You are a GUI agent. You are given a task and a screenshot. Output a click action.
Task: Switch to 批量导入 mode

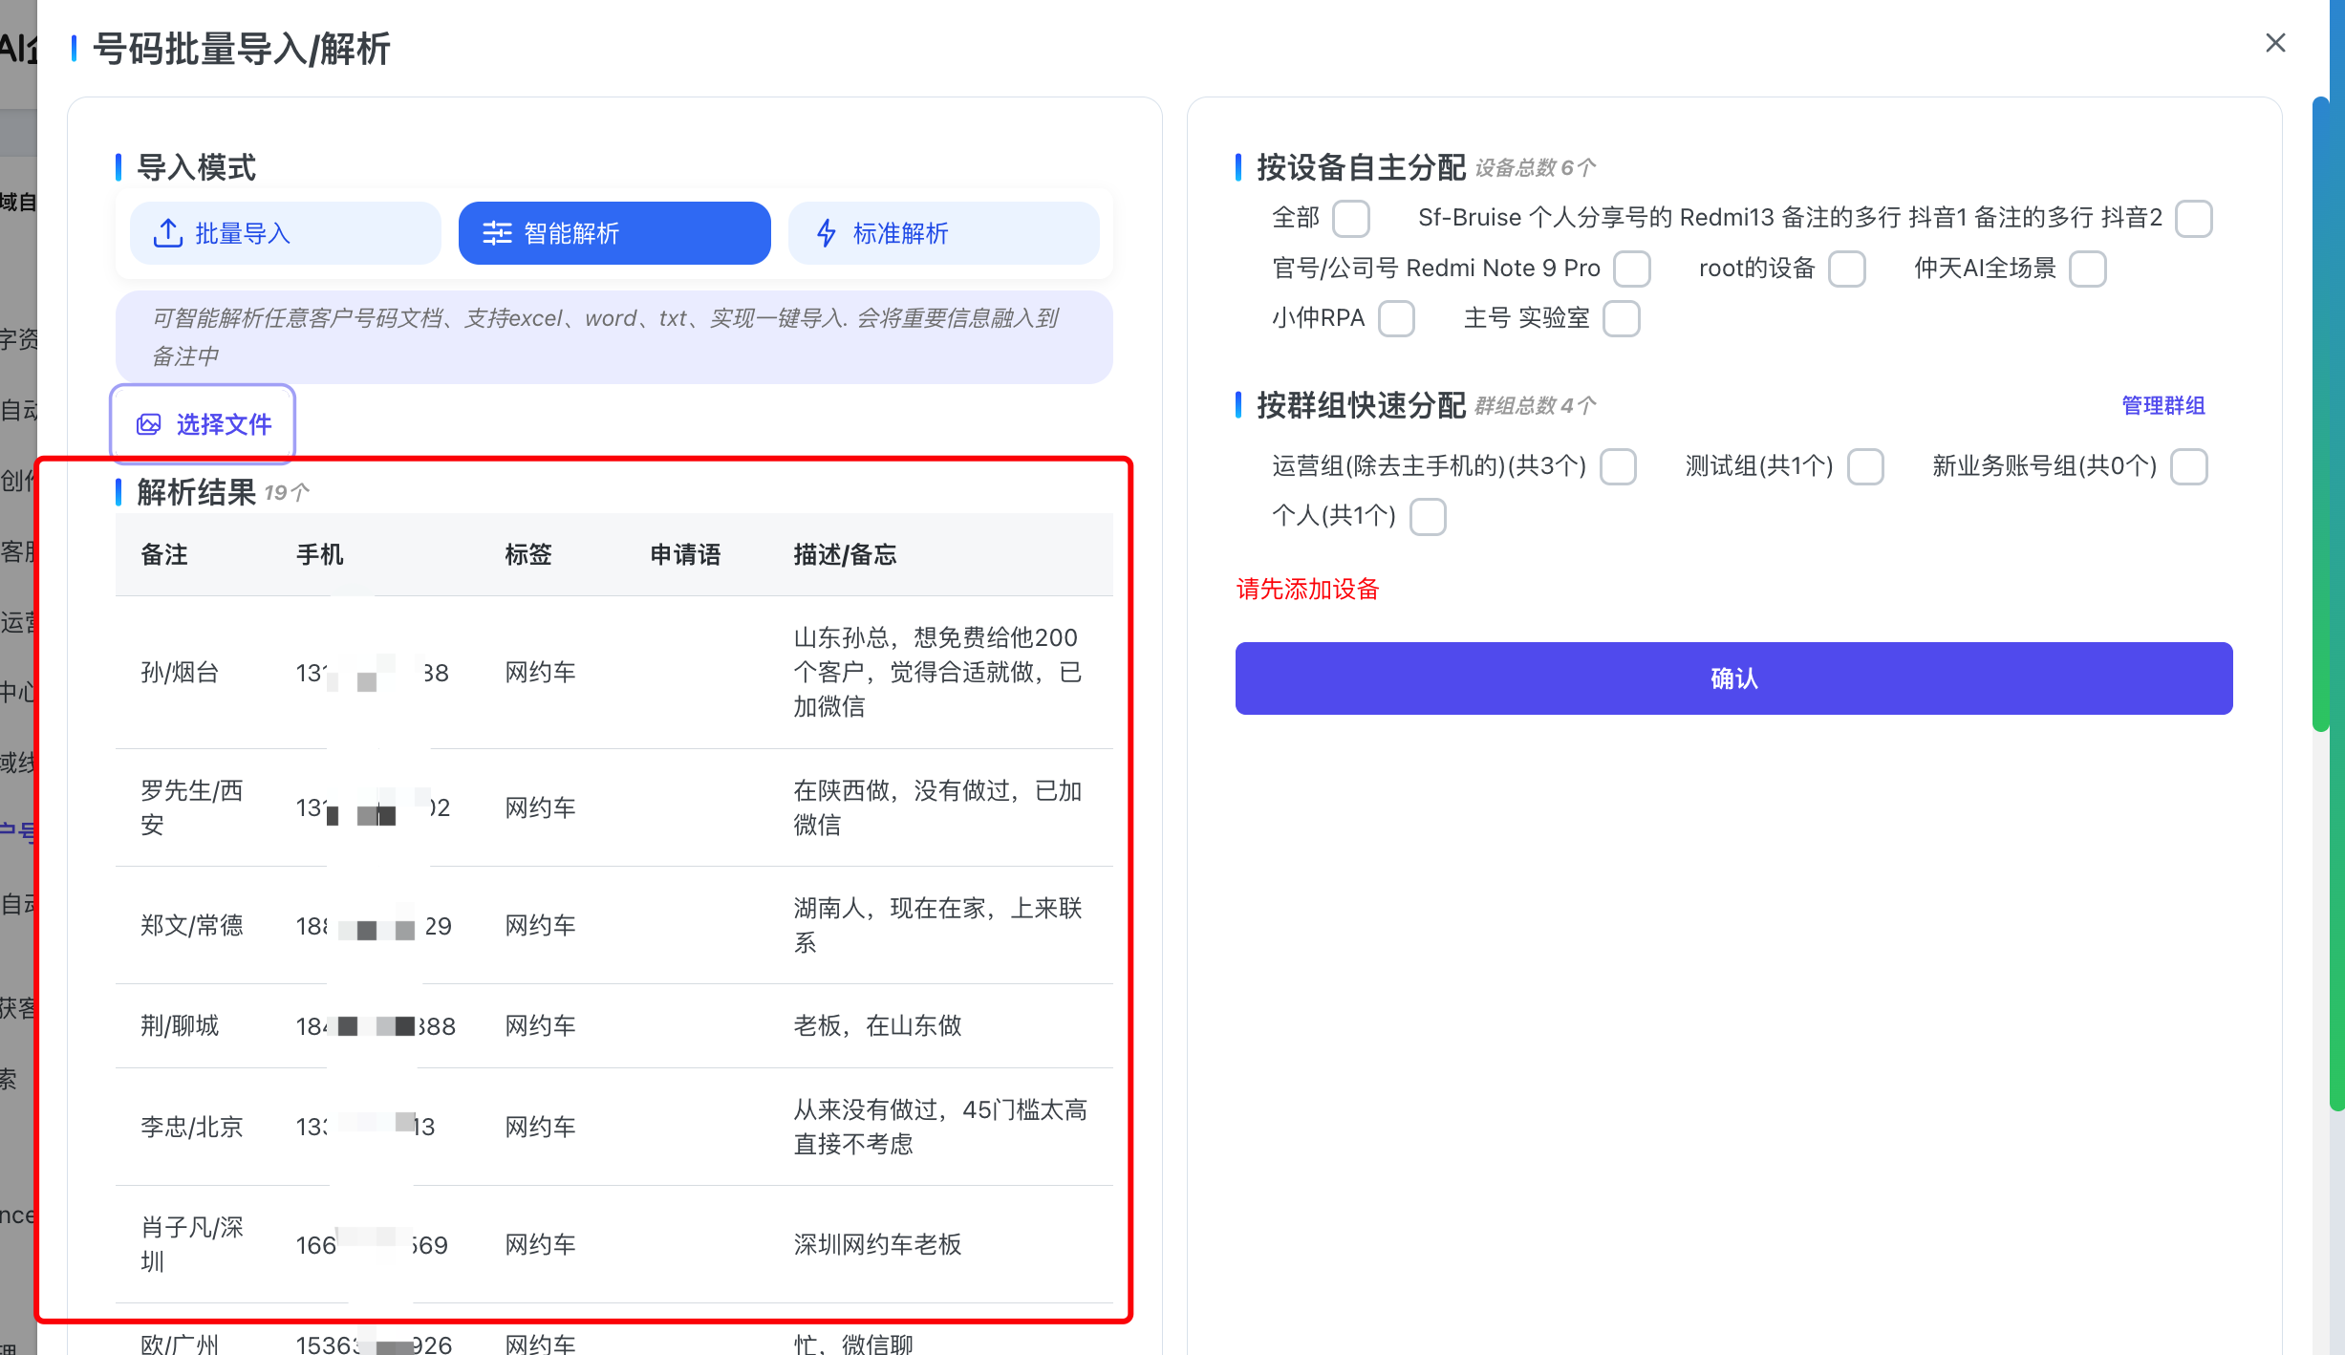[x=285, y=233]
